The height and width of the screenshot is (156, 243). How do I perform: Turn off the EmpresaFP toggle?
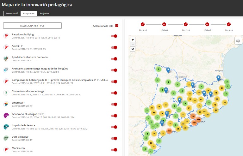[x=114, y=104]
